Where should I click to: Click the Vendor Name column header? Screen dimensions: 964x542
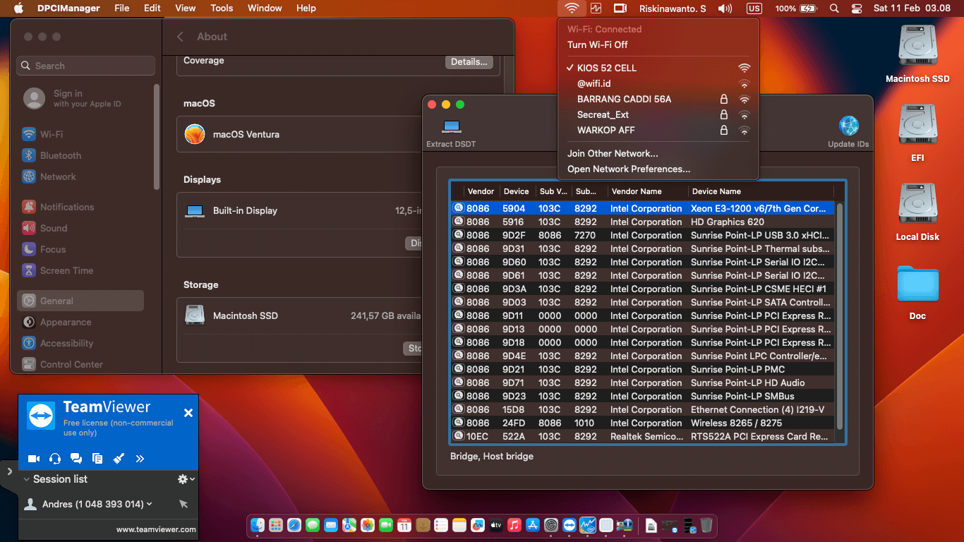coord(647,191)
